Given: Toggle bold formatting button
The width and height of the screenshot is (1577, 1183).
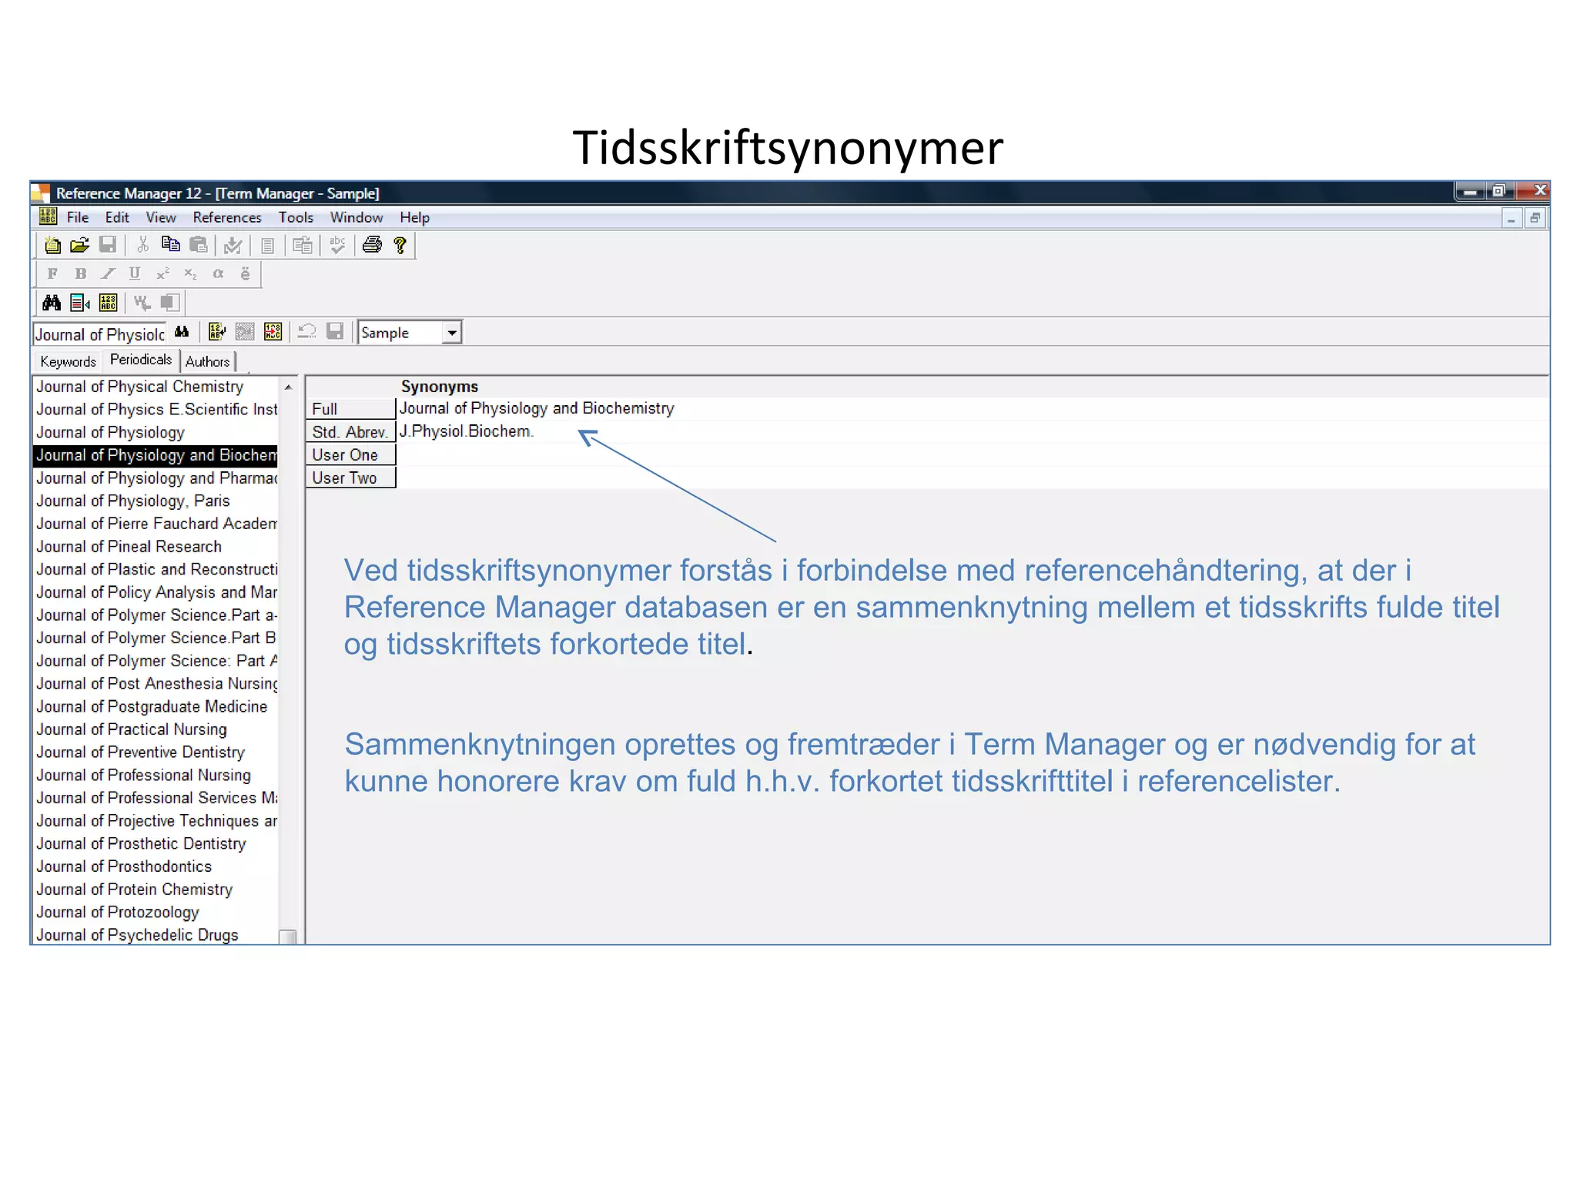Looking at the screenshot, I should (x=80, y=273).
